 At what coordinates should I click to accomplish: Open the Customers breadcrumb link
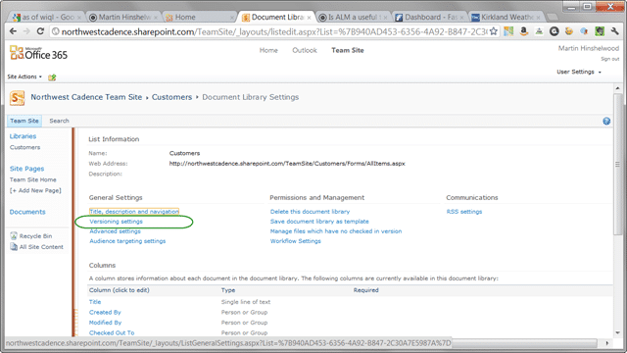[172, 97]
